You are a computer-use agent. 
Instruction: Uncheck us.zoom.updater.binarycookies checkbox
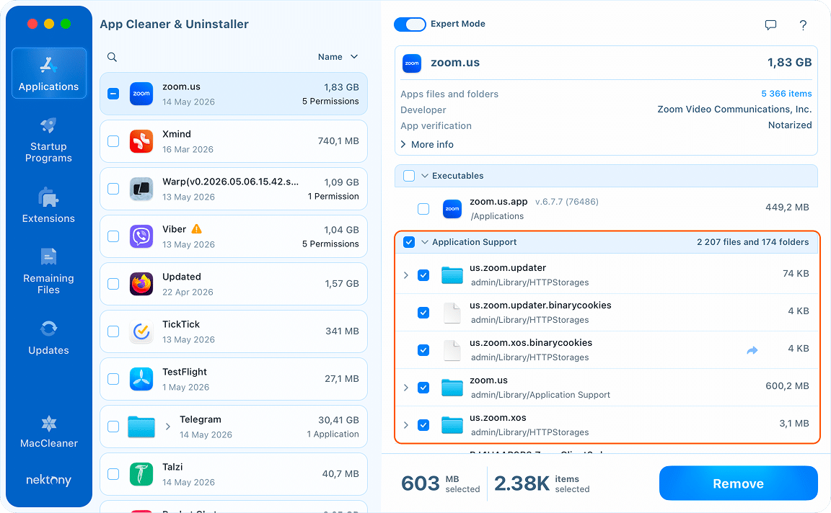(x=423, y=313)
